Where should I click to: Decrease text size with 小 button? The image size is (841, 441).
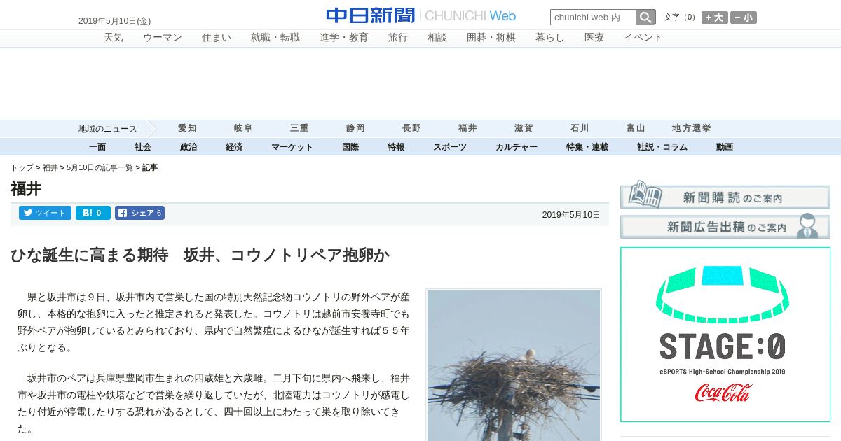(x=744, y=17)
